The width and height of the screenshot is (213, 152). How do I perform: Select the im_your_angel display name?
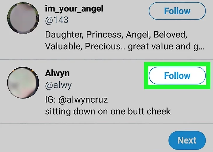(x=74, y=9)
